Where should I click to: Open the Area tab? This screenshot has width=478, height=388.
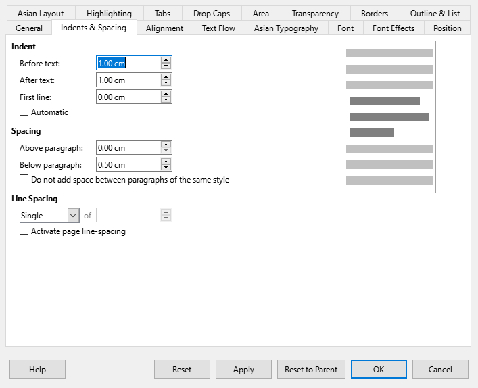(x=261, y=14)
